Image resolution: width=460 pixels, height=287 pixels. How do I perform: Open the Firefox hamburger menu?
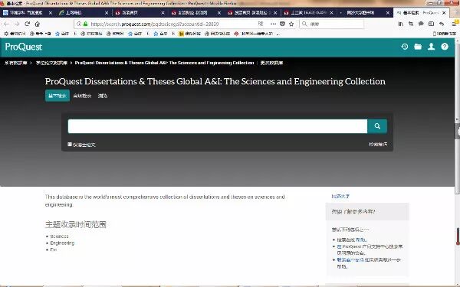pyautogui.click(x=454, y=24)
